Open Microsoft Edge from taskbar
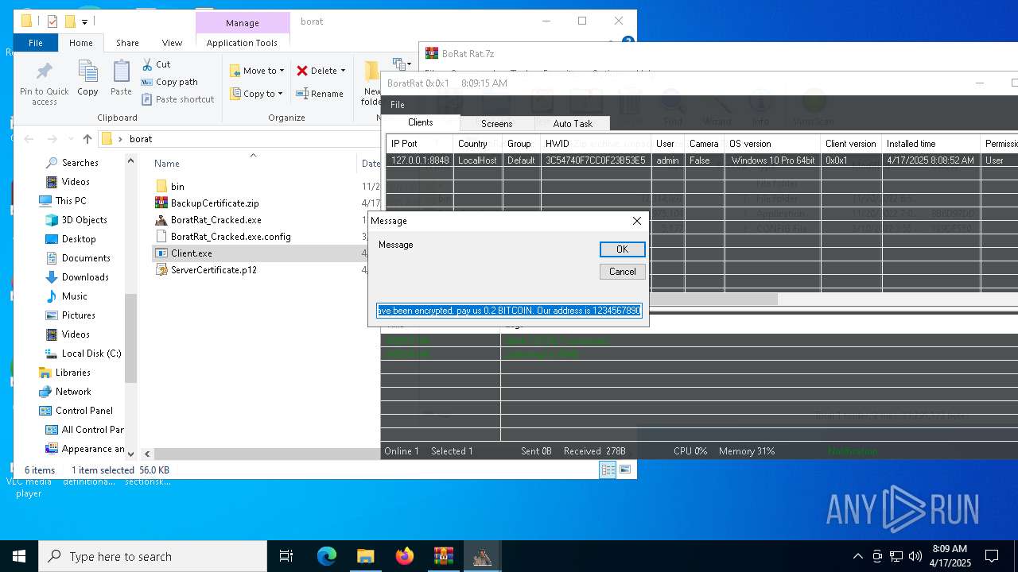The width and height of the screenshot is (1018, 572). tap(327, 556)
